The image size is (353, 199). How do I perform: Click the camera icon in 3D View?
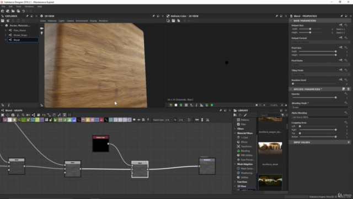[x=42, y=28]
